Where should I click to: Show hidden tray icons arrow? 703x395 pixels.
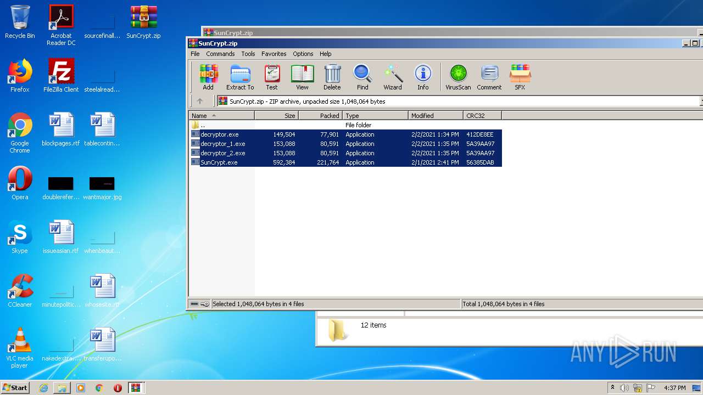click(x=612, y=388)
